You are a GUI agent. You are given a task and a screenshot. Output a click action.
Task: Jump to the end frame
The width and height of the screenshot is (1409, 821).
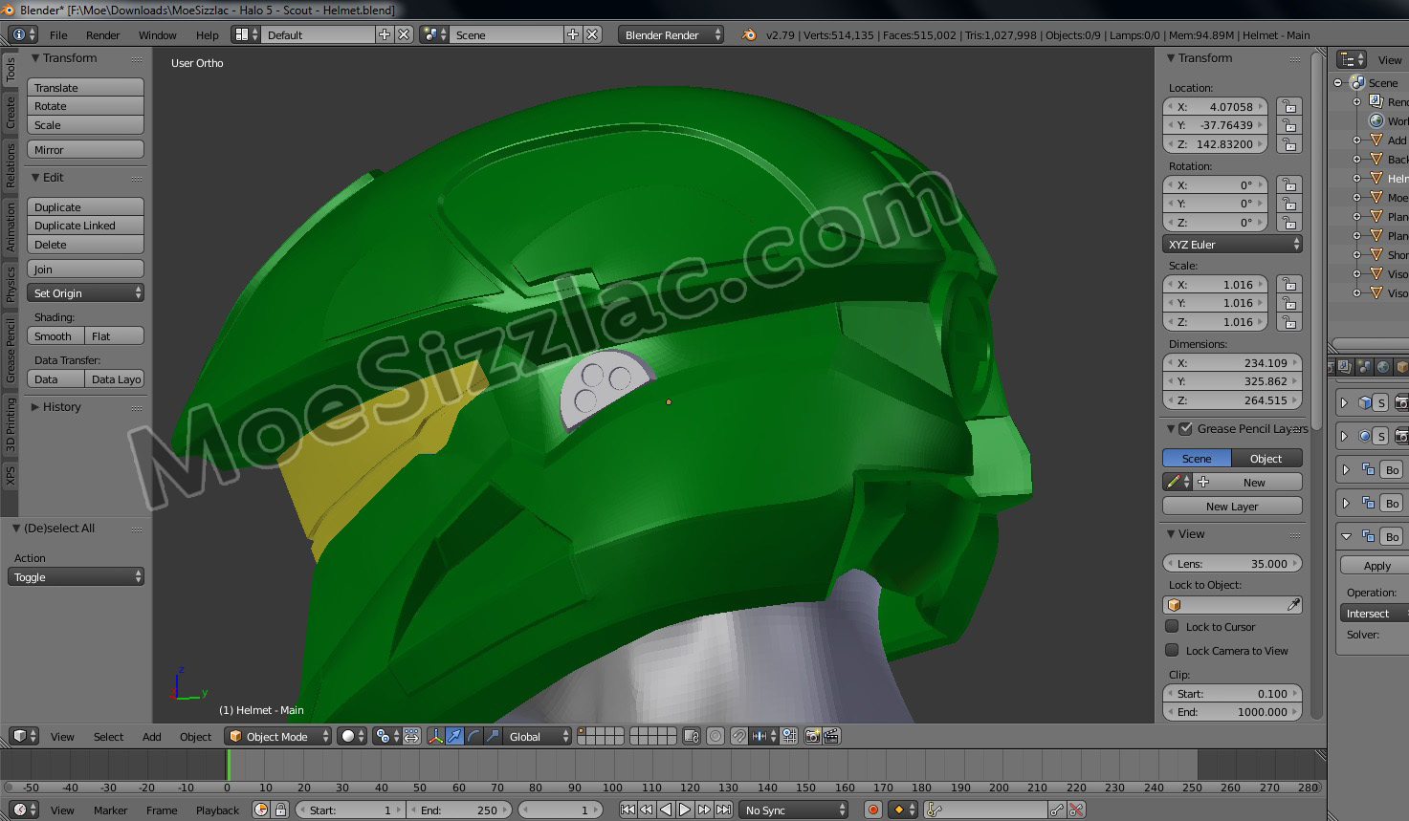click(x=724, y=810)
